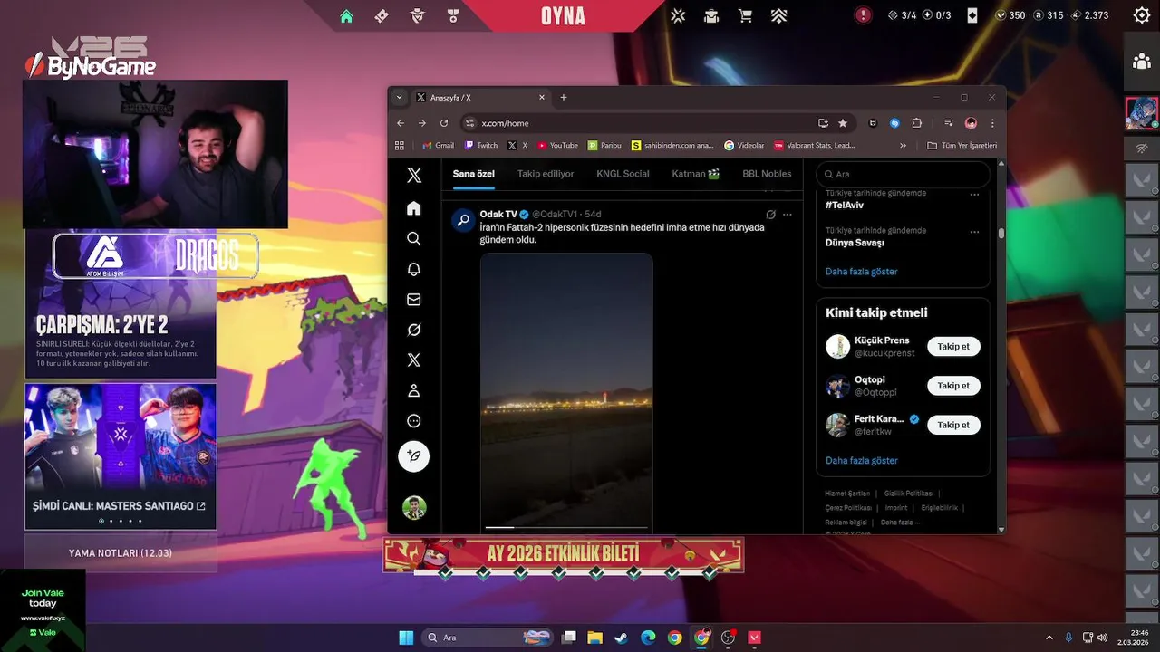Open Valorant settings gear
The height and width of the screenshot is (652, 1160).
[1142, 15]
